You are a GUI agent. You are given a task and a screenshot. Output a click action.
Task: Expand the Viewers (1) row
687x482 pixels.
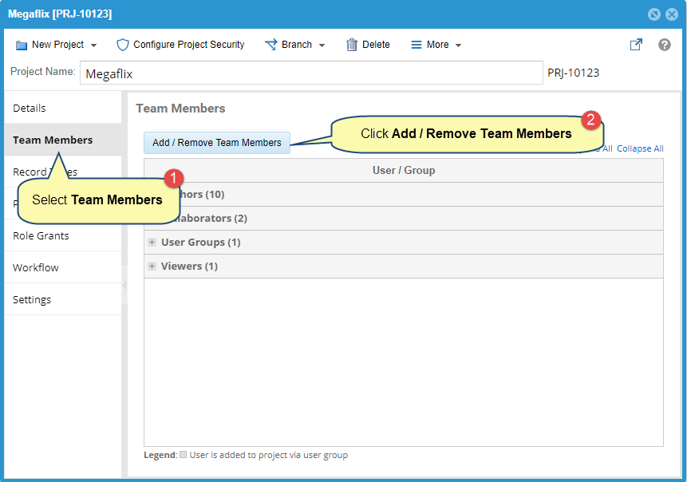click(152, 266)
